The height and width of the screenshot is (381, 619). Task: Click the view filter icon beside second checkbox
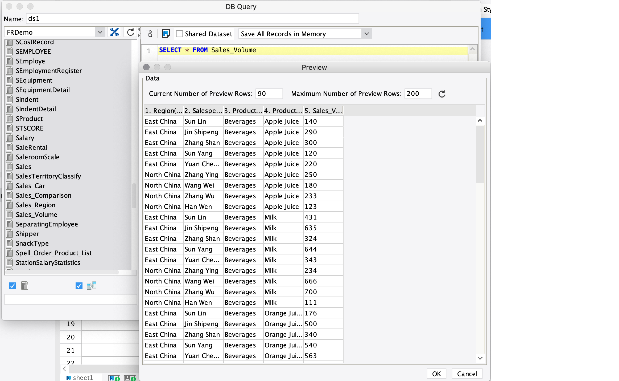(x=92, y=286)
